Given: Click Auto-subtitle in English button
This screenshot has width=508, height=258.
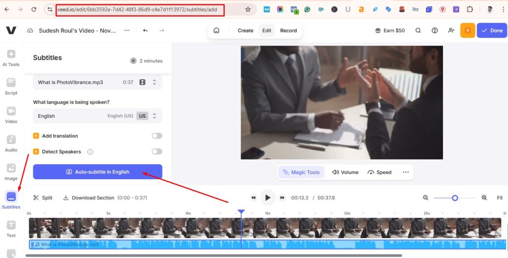Looking at the screenshot, I should (x=97, y=172).
